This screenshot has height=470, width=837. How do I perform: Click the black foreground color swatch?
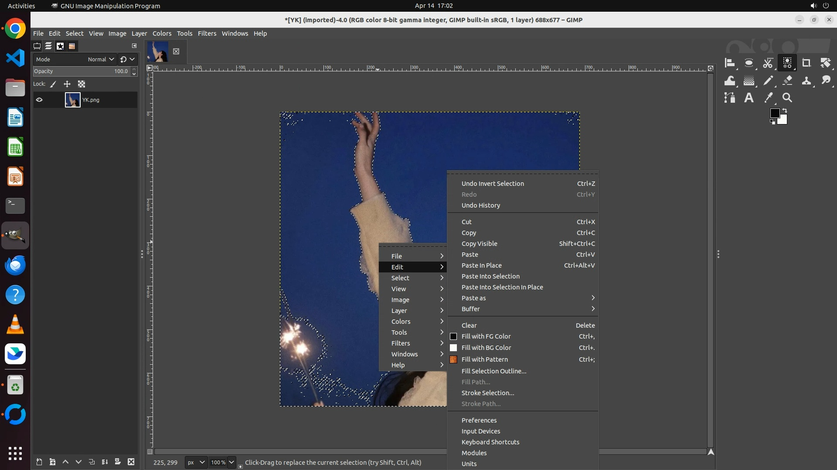pyautogui.click(x=774, y=113)
